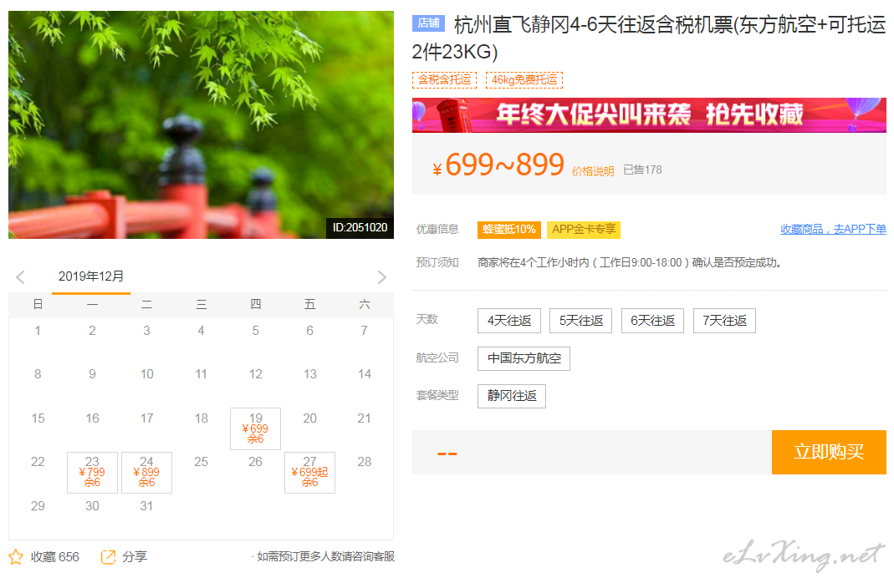
Task: Go to next month in calendar
Action: point(382,277)
